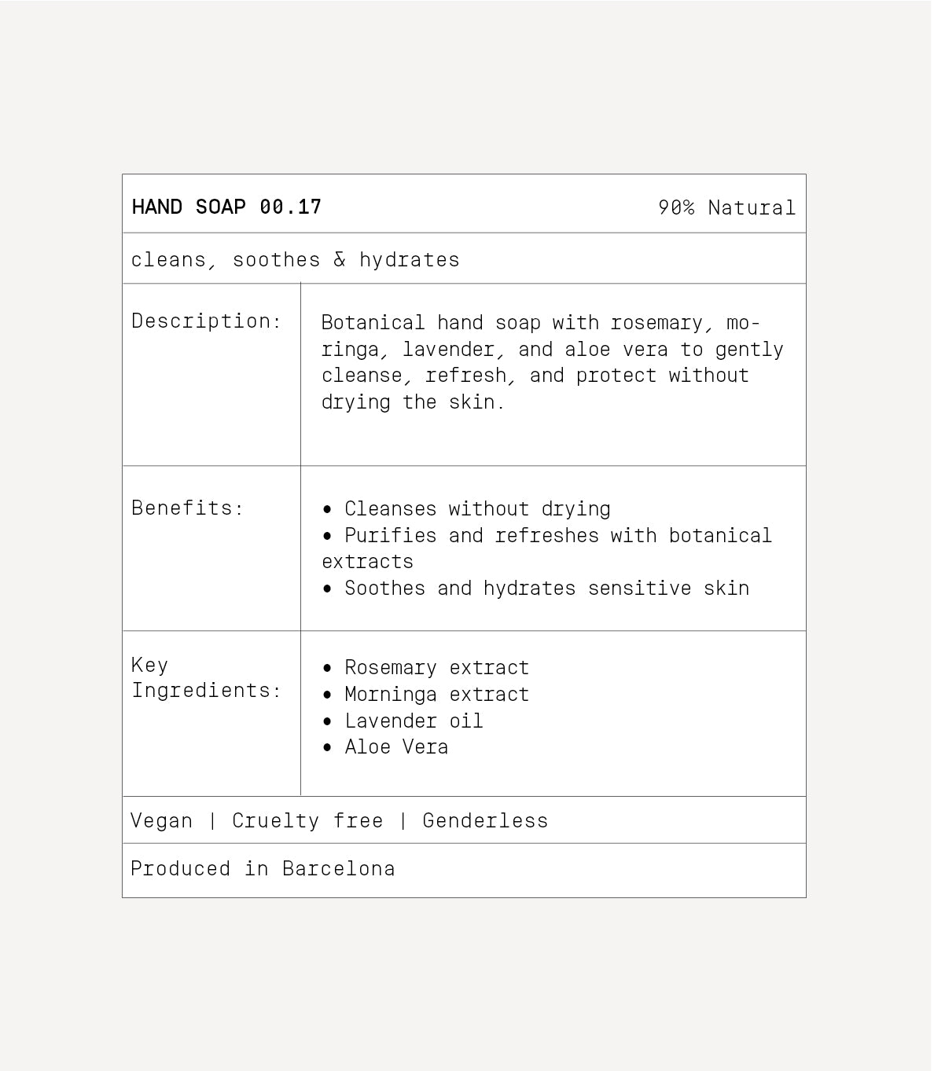Click the "Morninga extract" ingredient
This screenshot has height=1071, width=934.
(x=436, y=695)
